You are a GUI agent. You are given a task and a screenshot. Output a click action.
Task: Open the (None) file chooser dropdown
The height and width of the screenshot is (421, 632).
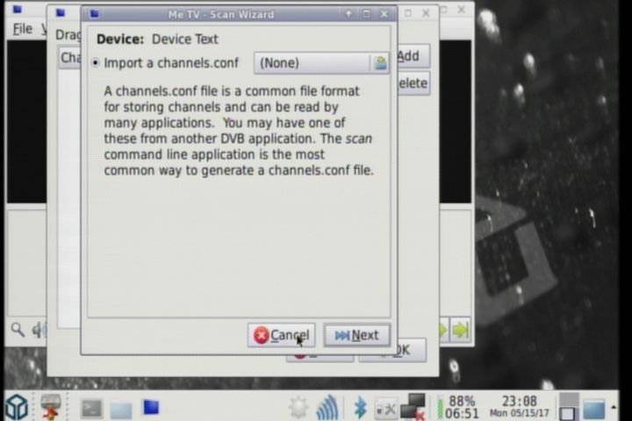[312, 63]
